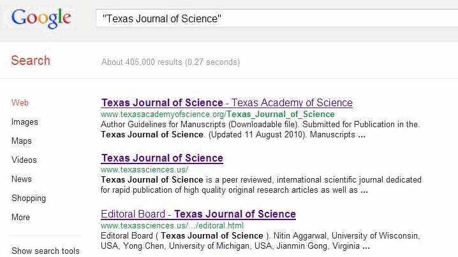Show search tools options
This screenshot has width=458, height=257.
[45, 251]
